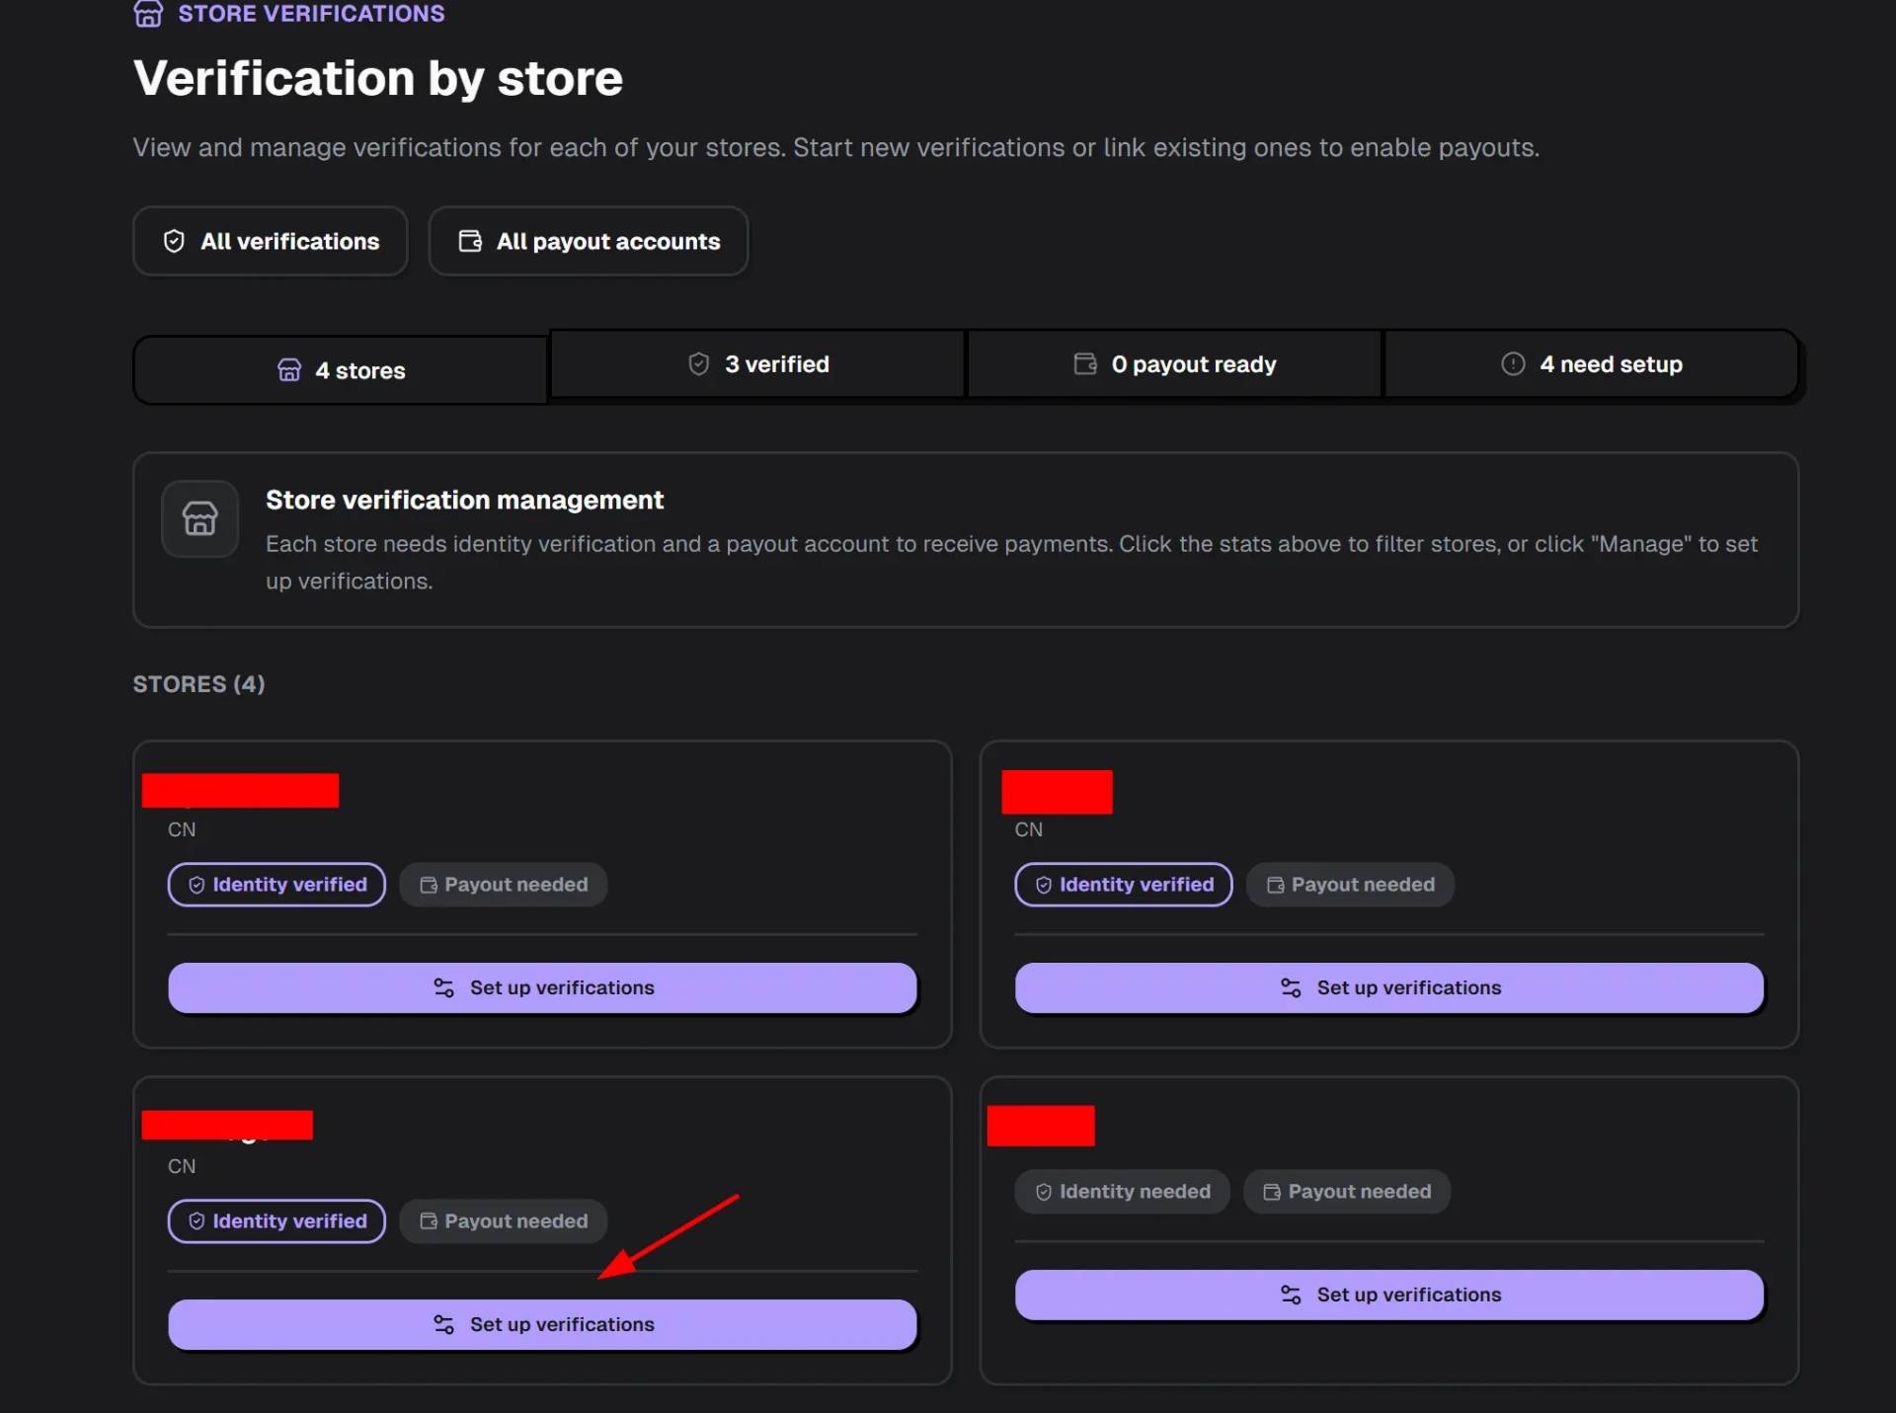Click the storefront icon in management info box
1896x1413 pixels.
coord(200,518)
